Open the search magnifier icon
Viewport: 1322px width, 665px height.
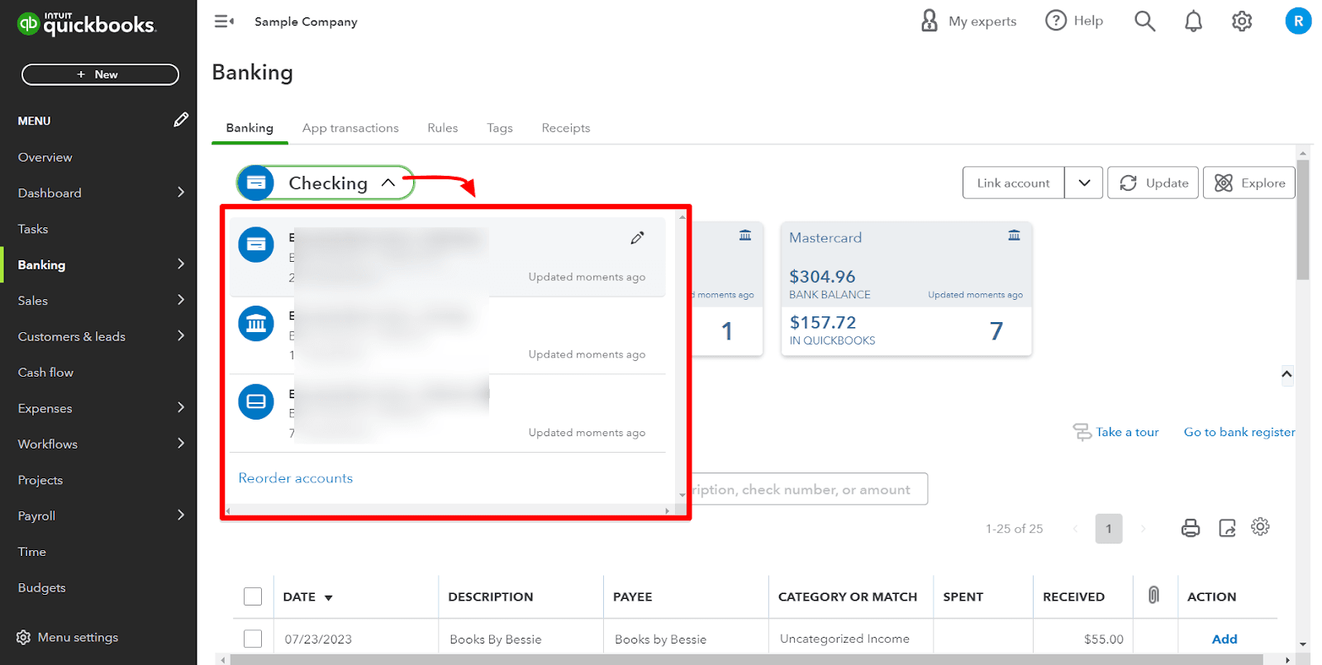coord(1144,21)
